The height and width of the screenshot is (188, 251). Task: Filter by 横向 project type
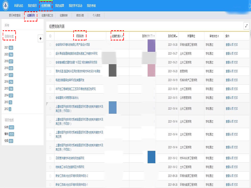6,134
